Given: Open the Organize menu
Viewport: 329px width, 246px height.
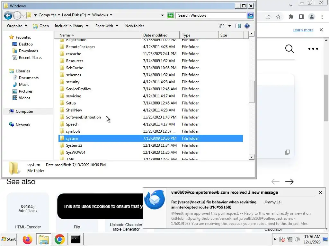Looking at the screenshot, I should tap(17, 26).
